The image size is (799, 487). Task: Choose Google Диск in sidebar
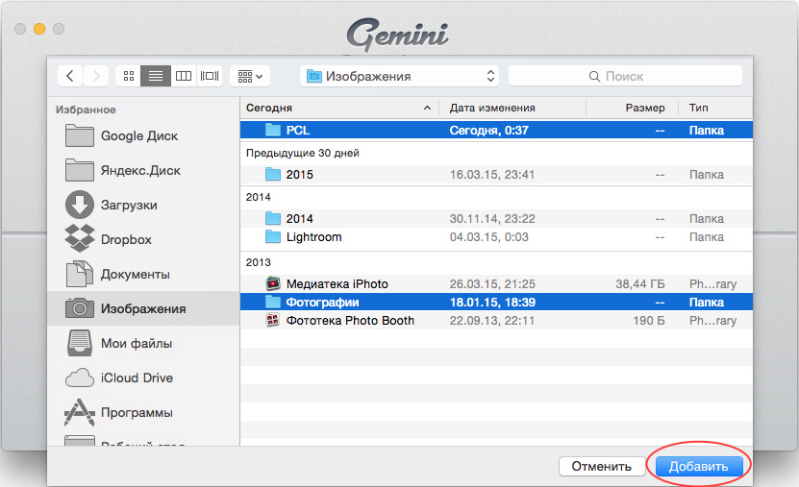click(x=139, y=136)
